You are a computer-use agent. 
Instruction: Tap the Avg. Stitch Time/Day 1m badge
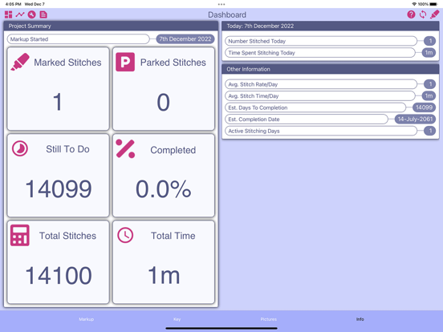point(429,96)
